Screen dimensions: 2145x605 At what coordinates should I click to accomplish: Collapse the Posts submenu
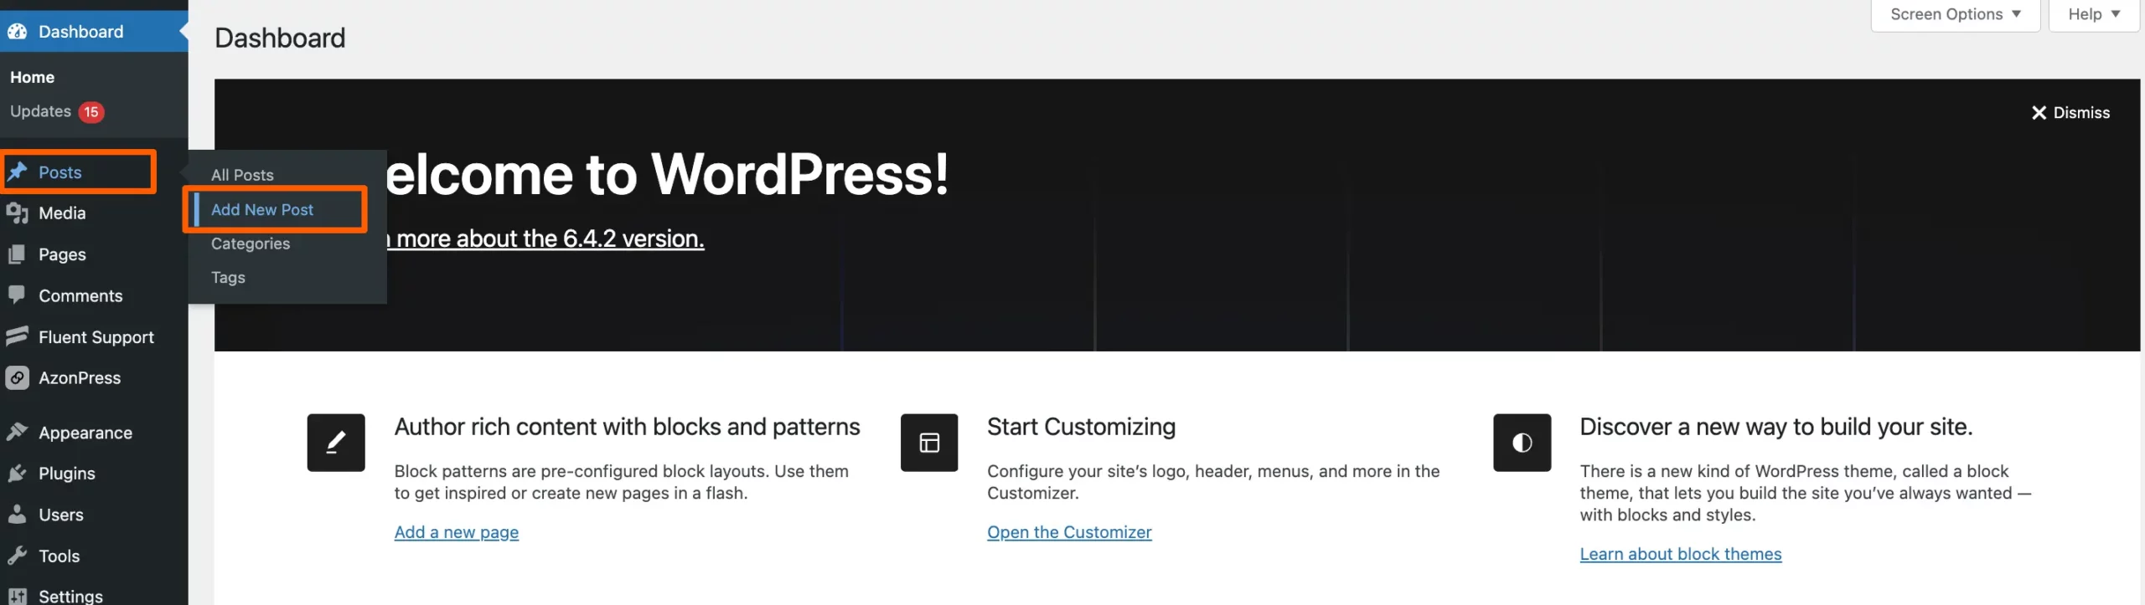coord(59,172)
